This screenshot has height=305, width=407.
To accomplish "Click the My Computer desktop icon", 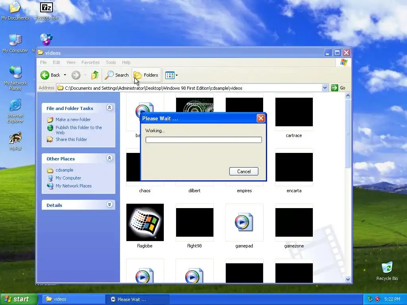I will 15,43.
